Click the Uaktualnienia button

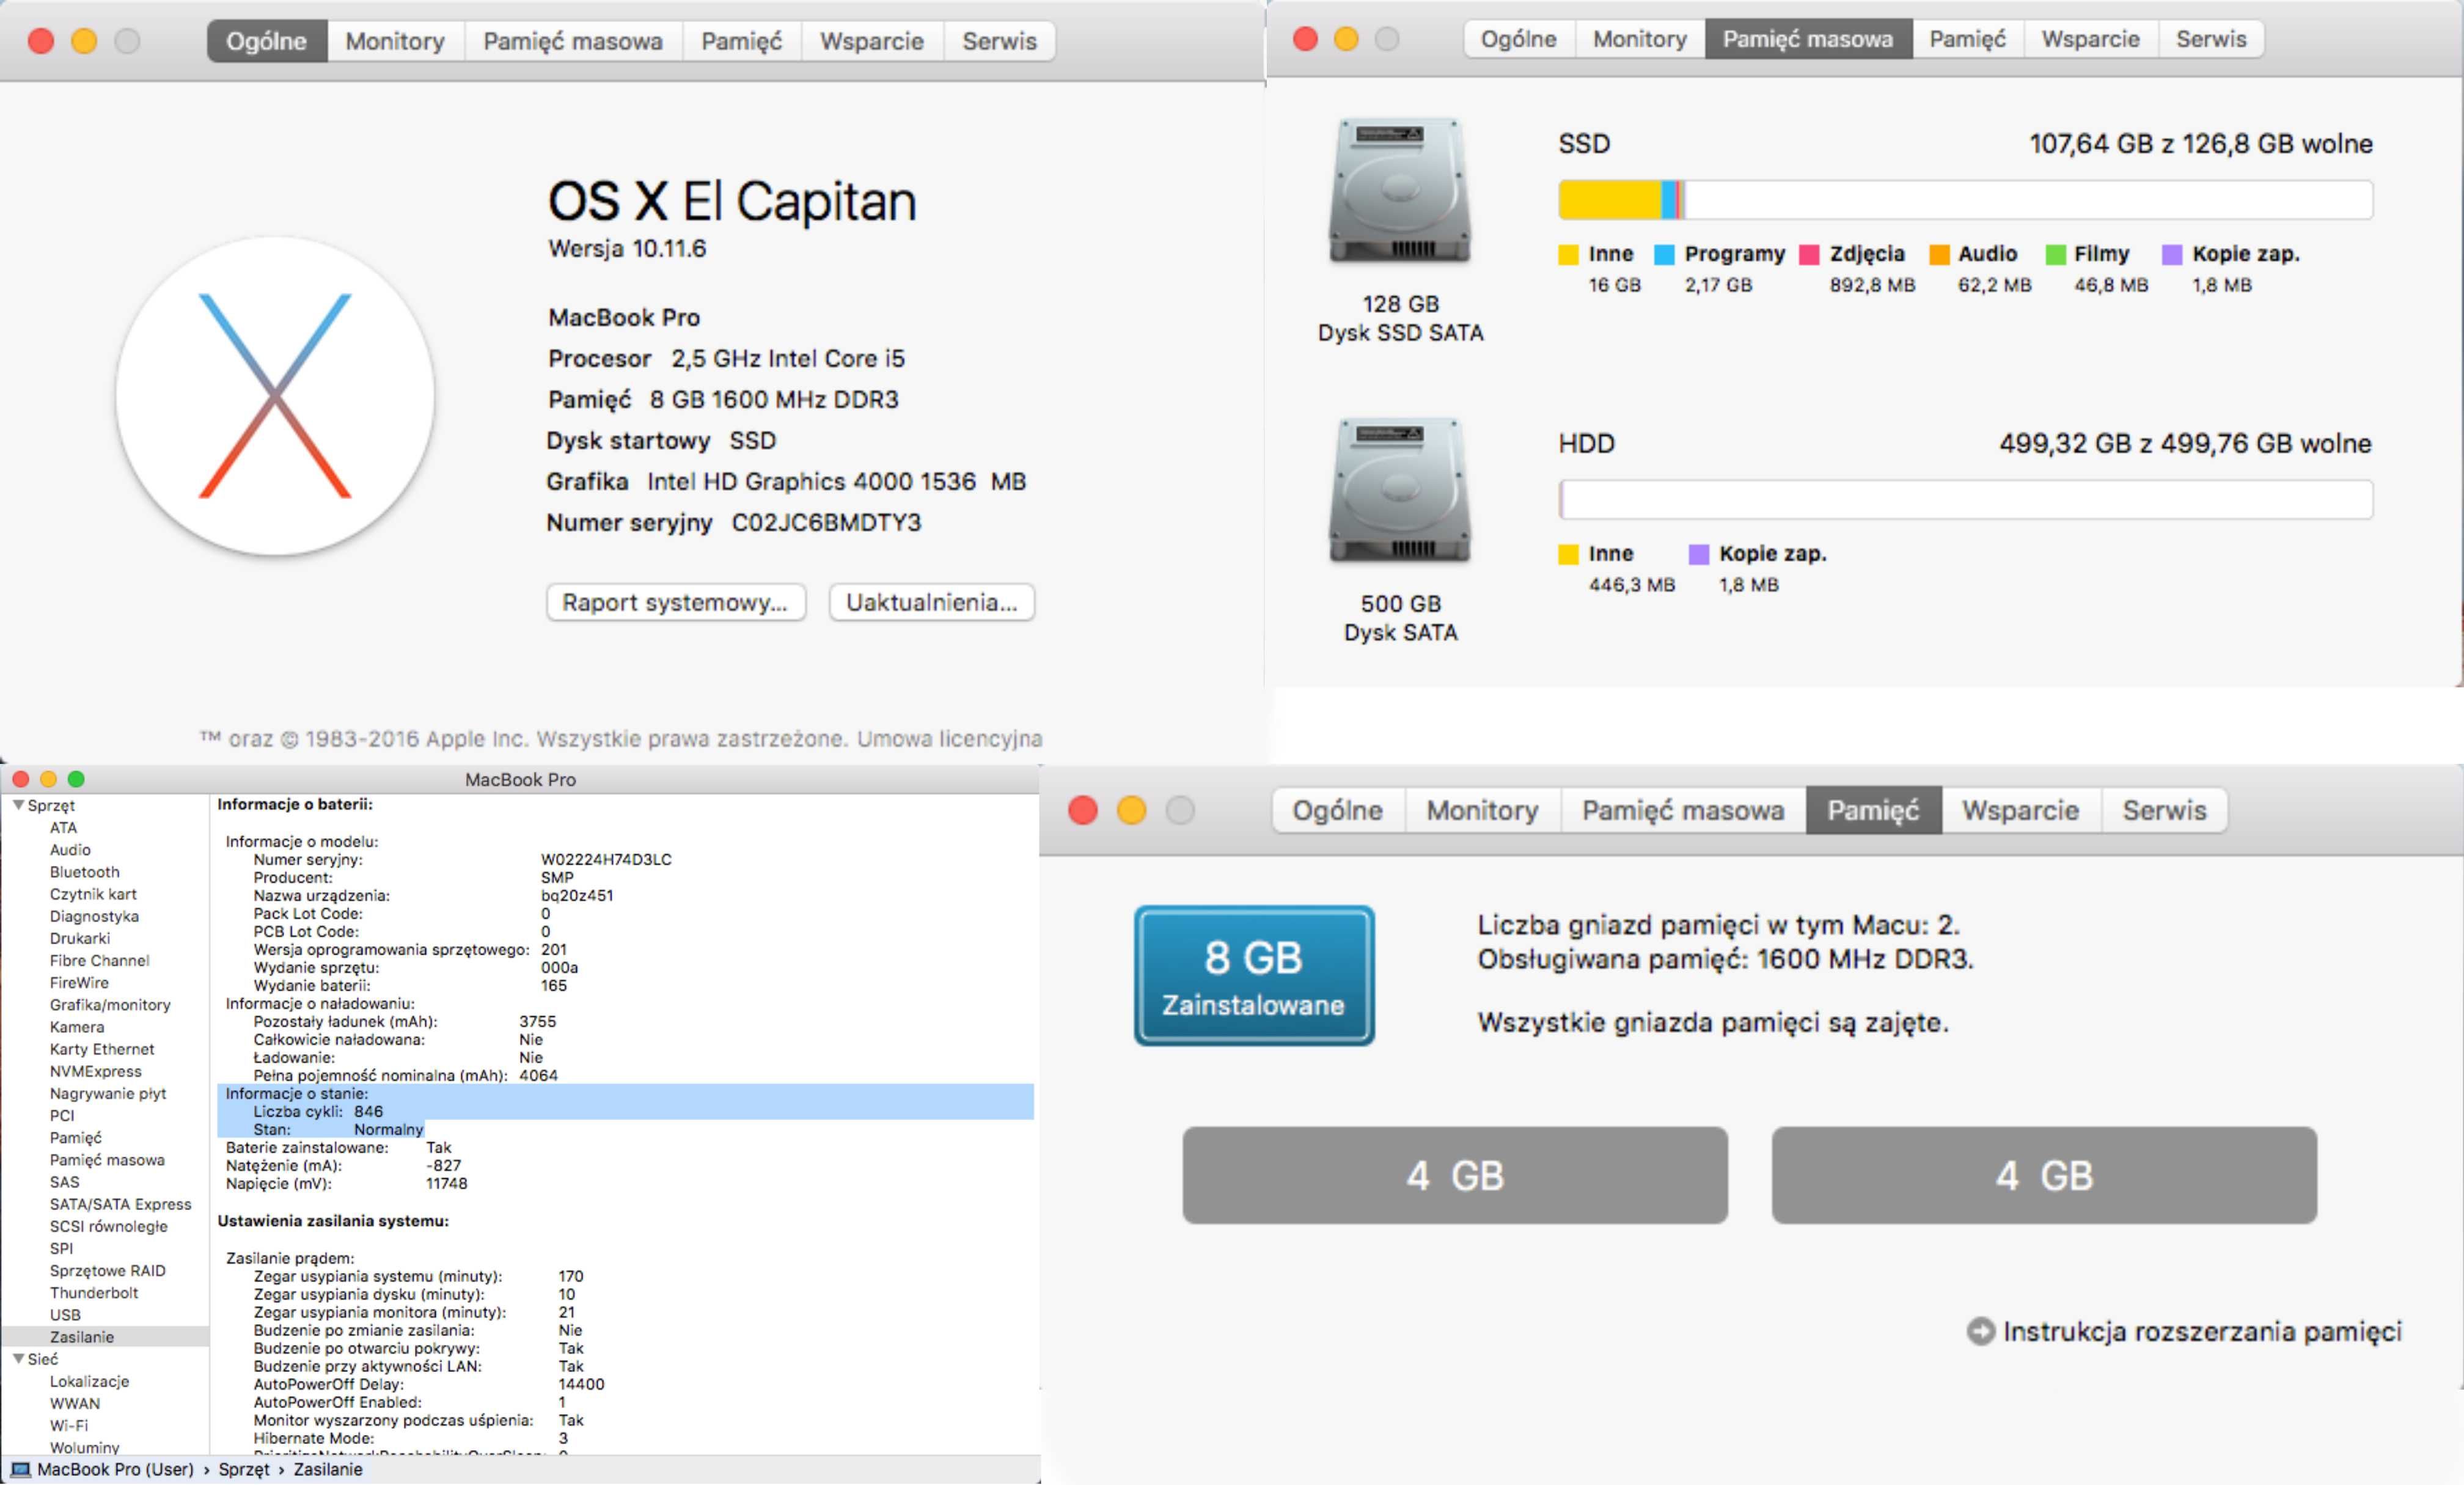932,602
